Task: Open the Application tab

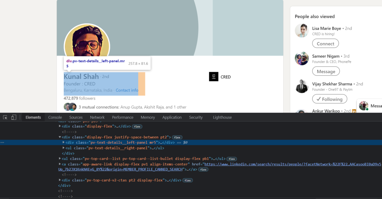Action: [172, 118]
